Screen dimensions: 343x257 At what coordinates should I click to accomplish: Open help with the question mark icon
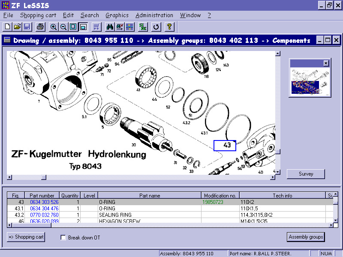tap(169, 27)
